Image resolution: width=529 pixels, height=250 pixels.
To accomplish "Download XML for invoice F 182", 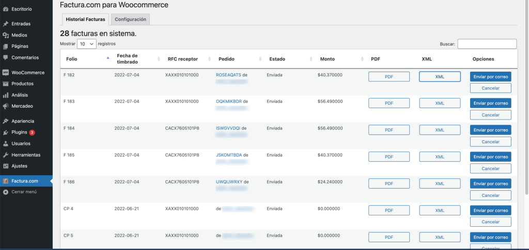I will pos(440,77).
